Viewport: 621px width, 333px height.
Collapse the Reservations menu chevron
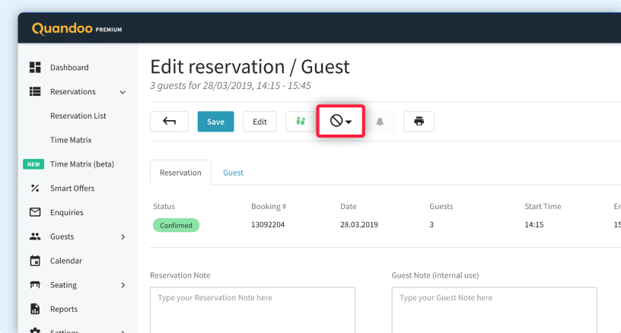(x=123, y=92)
